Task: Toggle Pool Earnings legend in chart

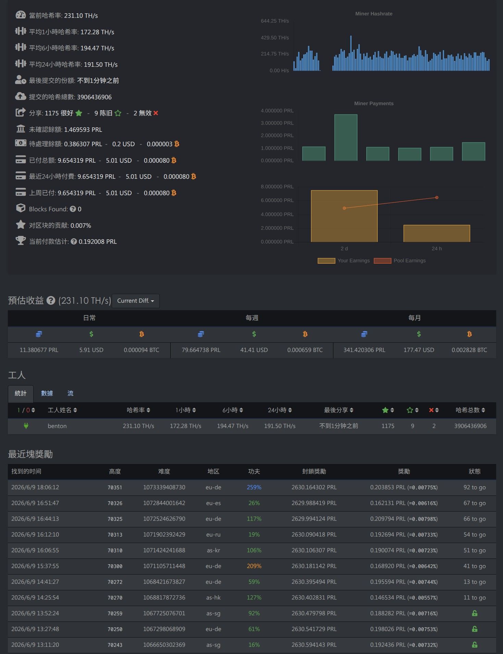Action: click(x=400, y=261)
